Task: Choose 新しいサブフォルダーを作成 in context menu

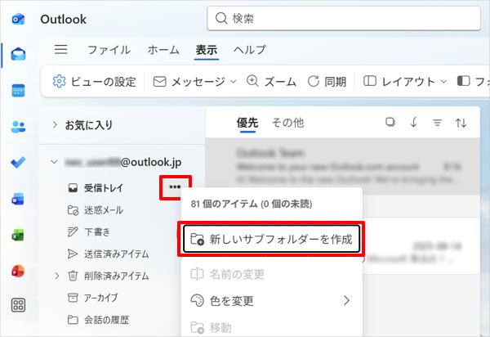Action: click(271, 239)
